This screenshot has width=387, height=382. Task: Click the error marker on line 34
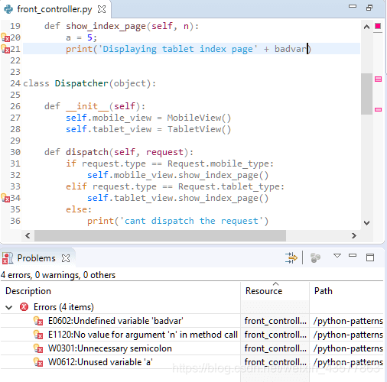point(5,198)
